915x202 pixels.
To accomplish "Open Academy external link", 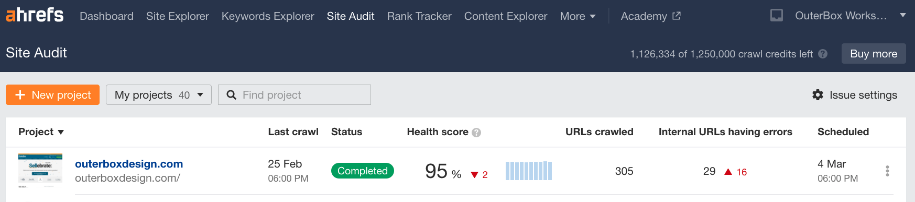I will tap(650, 16).
